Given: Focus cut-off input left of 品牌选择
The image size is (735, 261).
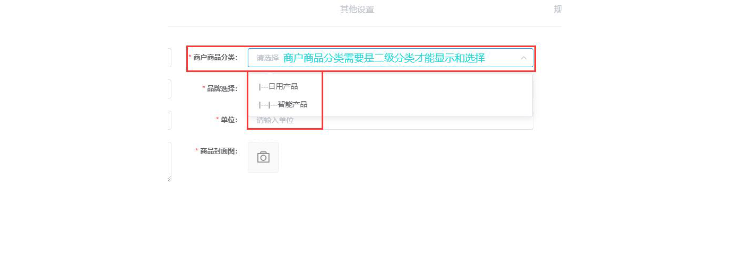Looking at the screenshot, I should pyautogui.click(x=169, y=89).
